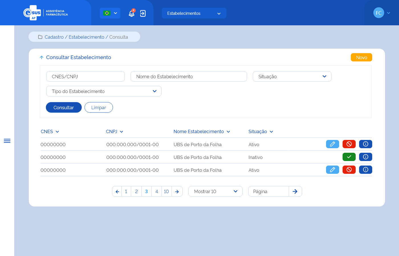Viewport: 399px width, 256px height.
Task: Open the Mostrar 10 rows dropdown
Action: point(215,191)
